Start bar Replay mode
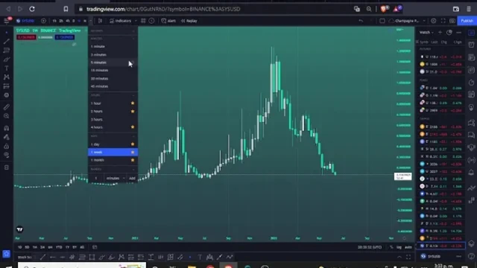 point(189,21)
